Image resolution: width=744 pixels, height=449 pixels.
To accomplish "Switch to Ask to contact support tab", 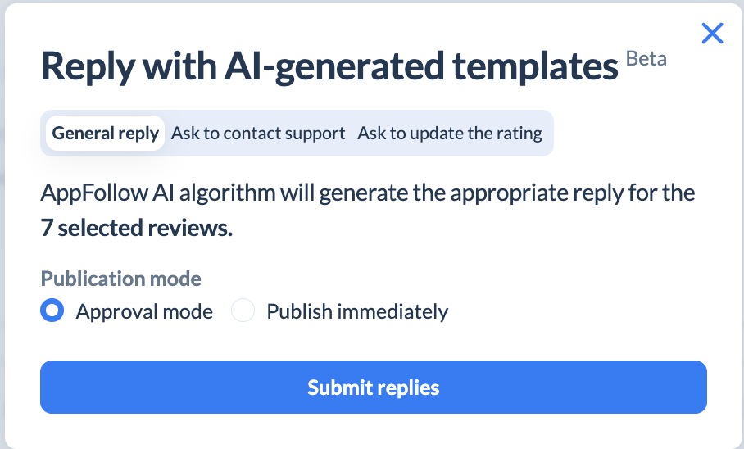I will (x=258, y=134).
